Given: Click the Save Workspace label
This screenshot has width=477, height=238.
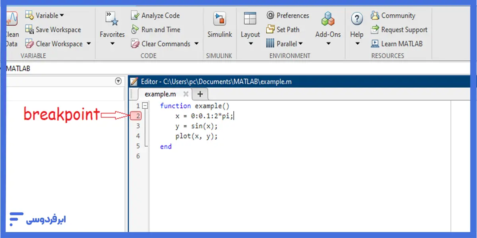Looking at the screenshot, I should click(58, 30).
